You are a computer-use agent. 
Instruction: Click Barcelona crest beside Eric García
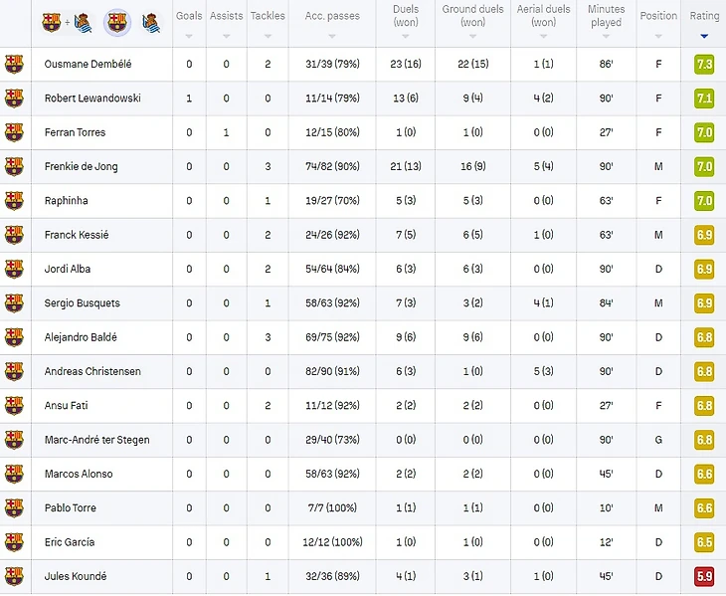[14, 542]
